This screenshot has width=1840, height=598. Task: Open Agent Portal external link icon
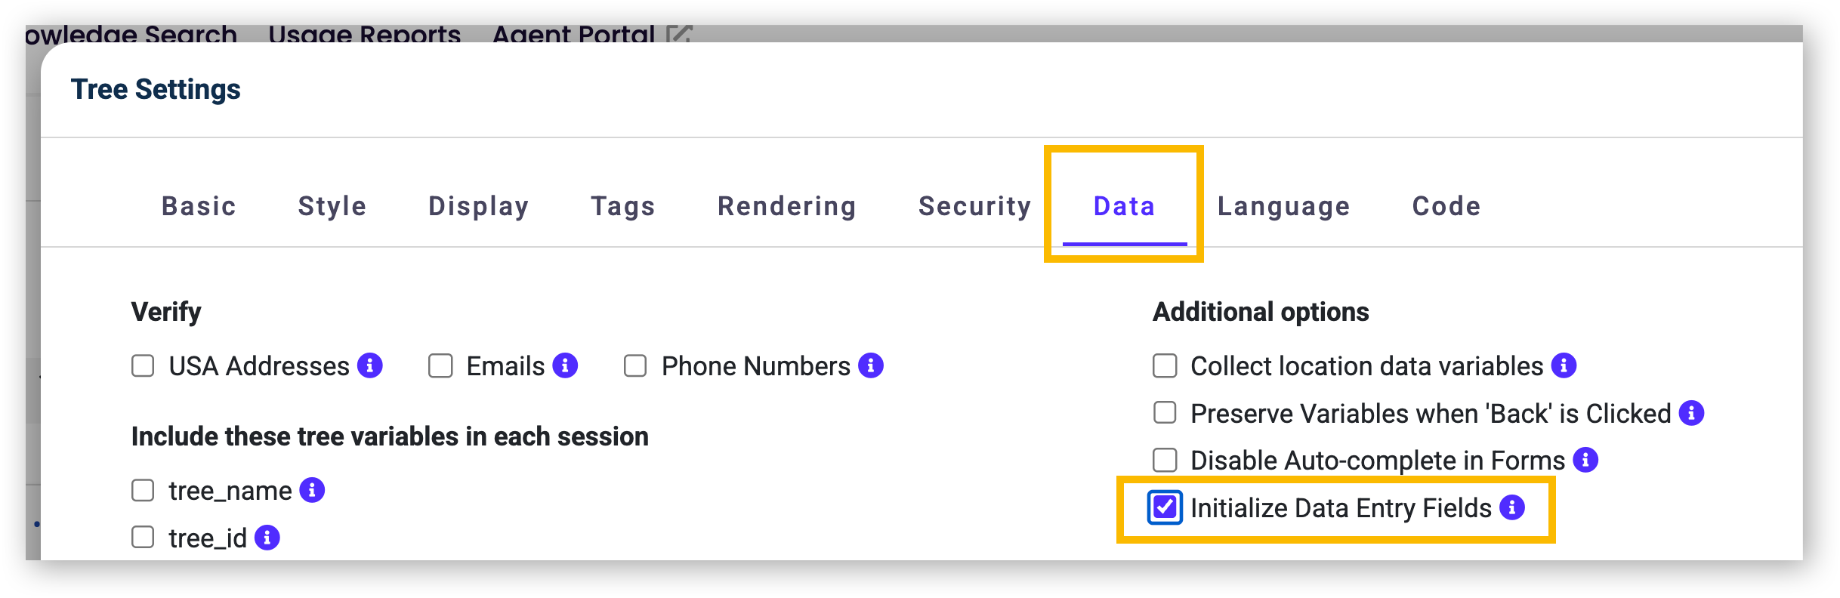[x=679, y=34]
